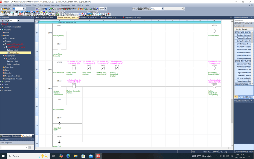Image resolution: width=254 pixels, height=159 pixels.
Task: Toggle Overwrite mode in status bar
Action: point(238,152)
